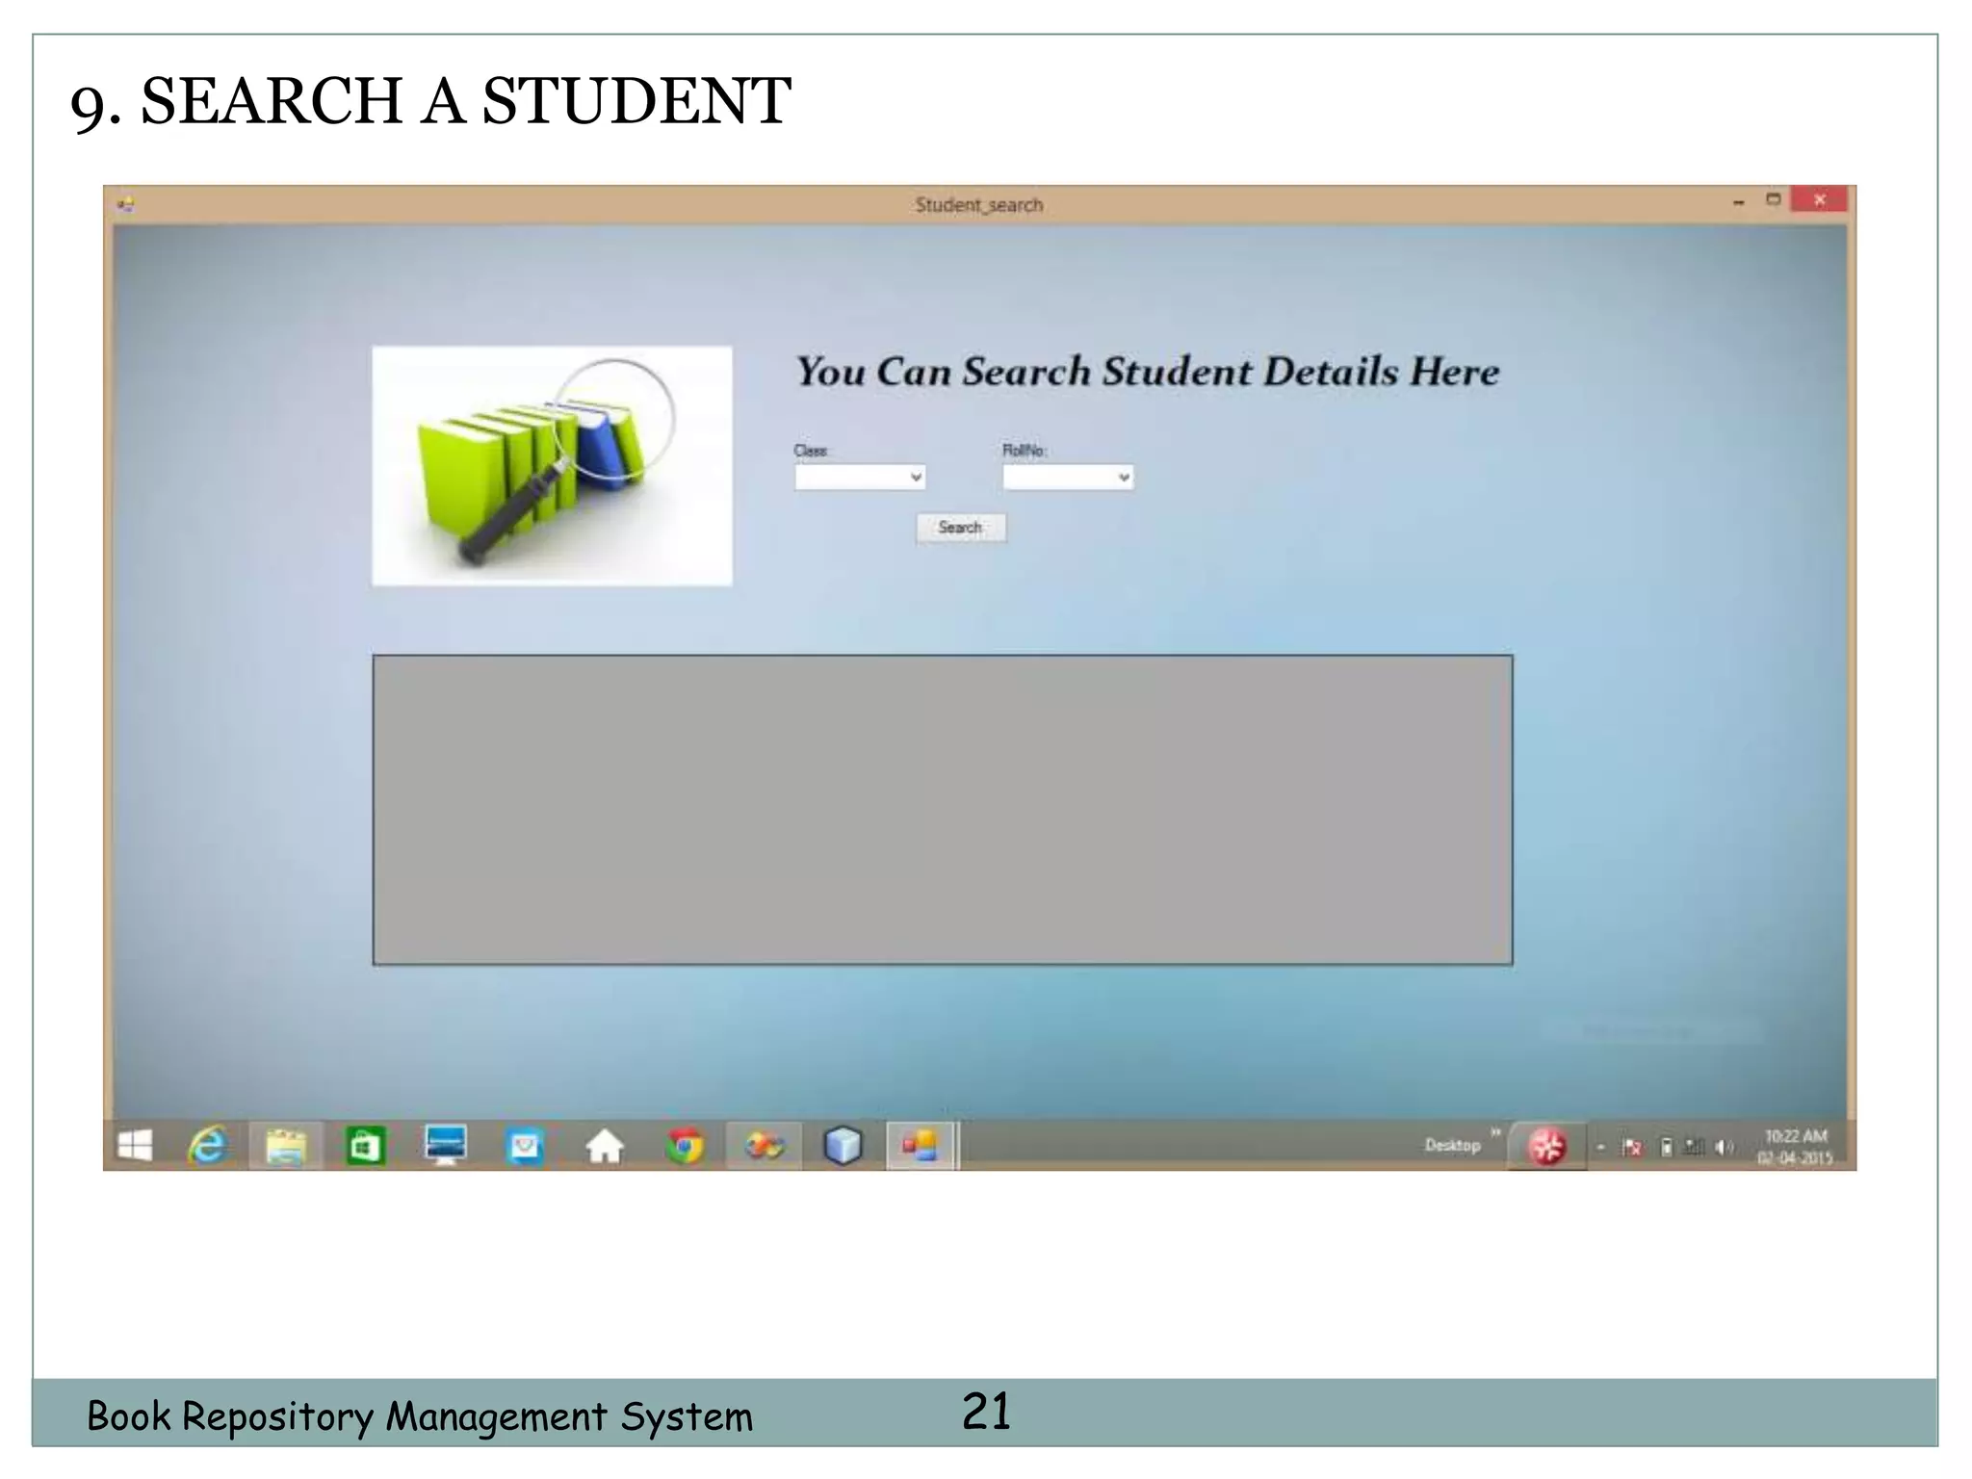This screenshot has width=1972, height=1479.
Task: Launch Google Chrome from the taskbar
Action: 685,1146
